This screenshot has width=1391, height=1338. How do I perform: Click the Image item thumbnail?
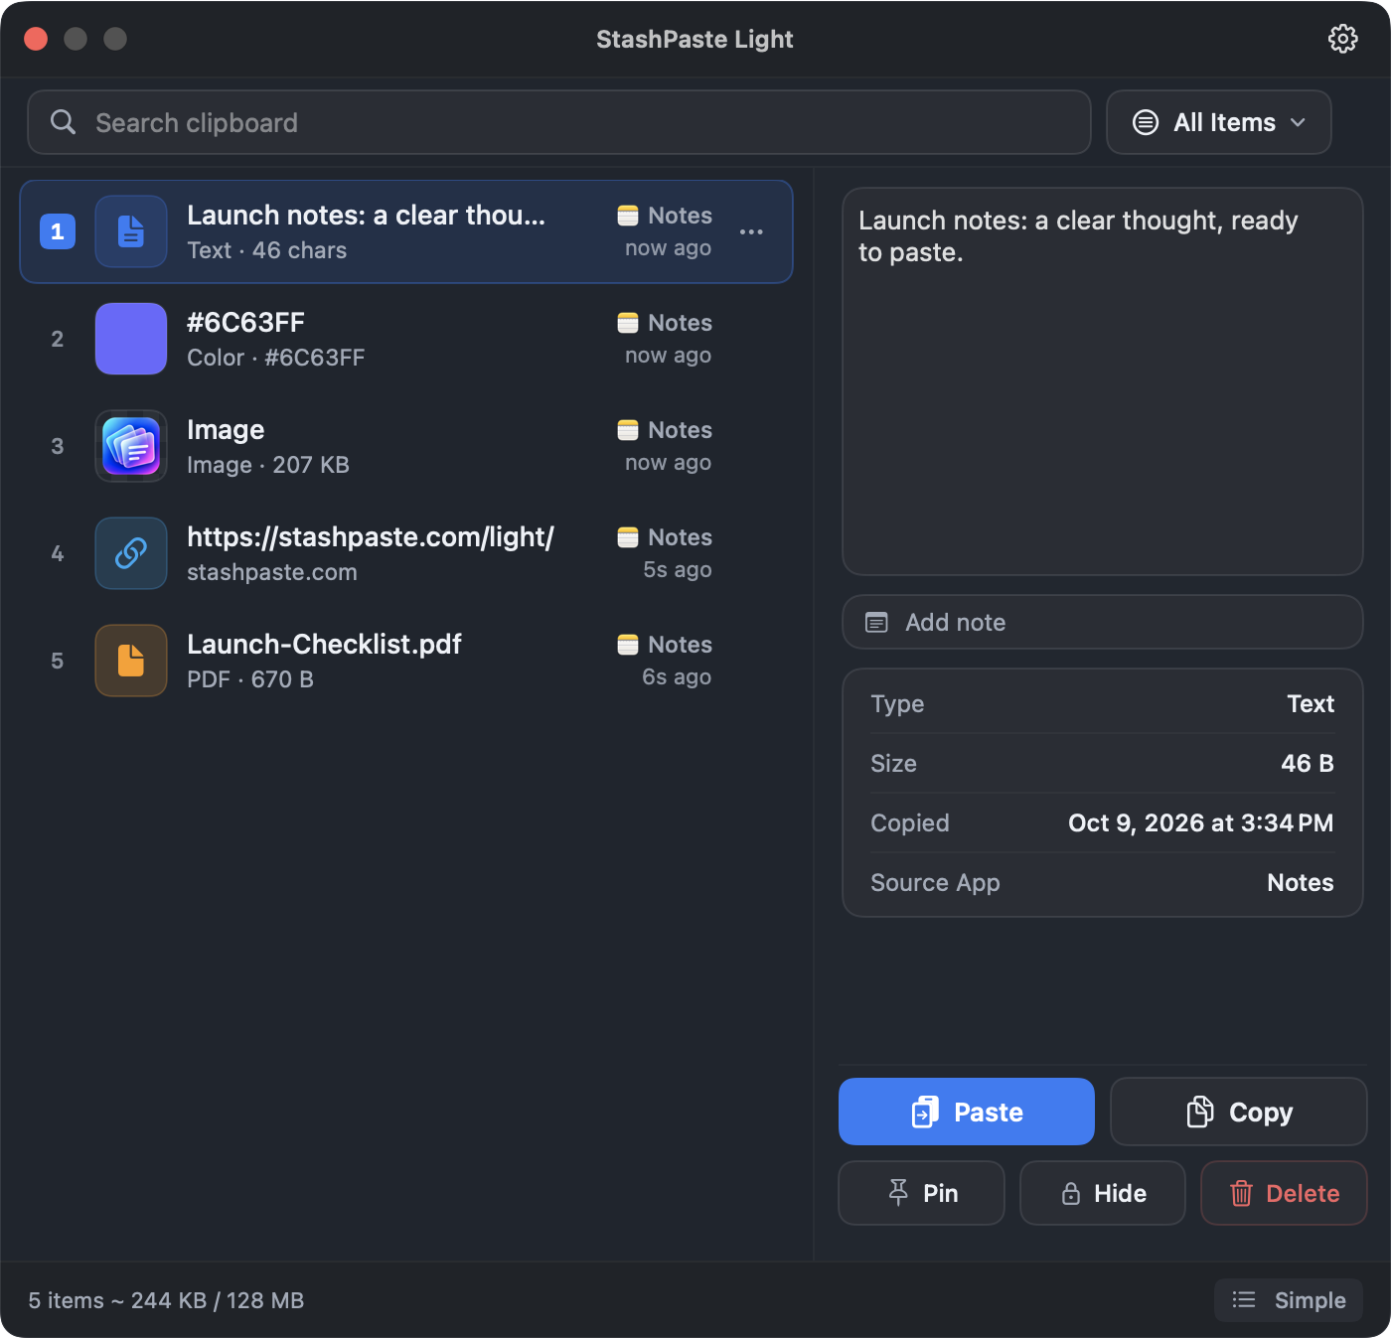coord(131,446)
